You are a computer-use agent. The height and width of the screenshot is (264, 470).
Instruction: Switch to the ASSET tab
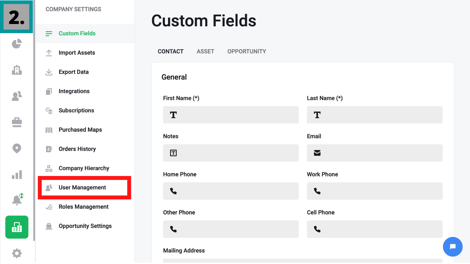click(205, 51)
